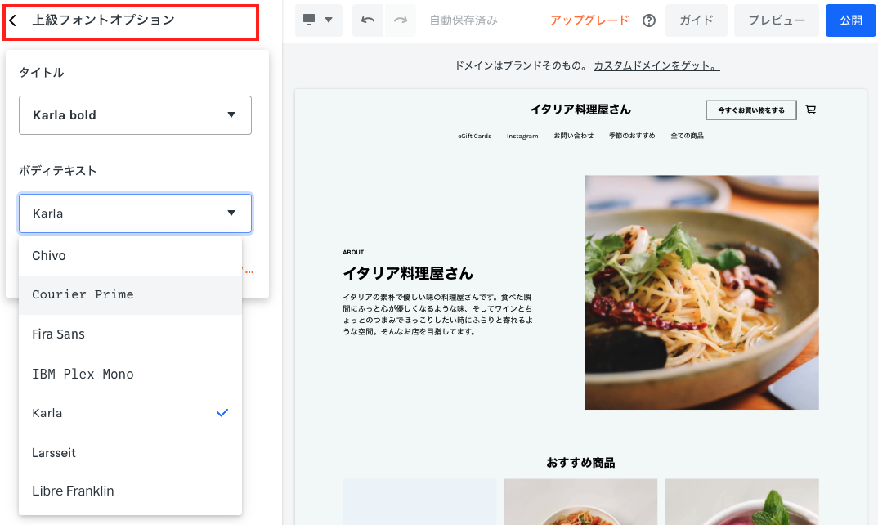This screenshot has width=878, height=525.
Task: Open the タイトル font dropdown Karla bold
Action: pos(135,115)
